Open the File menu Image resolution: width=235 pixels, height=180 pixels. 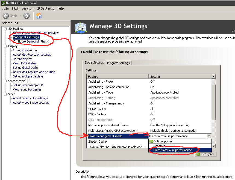5,8
